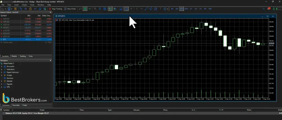
Task: Select the H1 timeframe
Action: [191, 9]
